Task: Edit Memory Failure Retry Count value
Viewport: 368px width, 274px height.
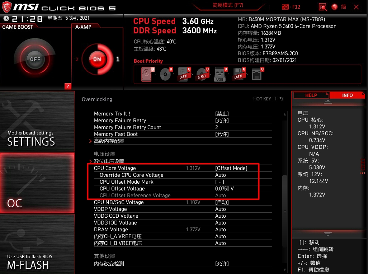Action: [x=183, y=127]
